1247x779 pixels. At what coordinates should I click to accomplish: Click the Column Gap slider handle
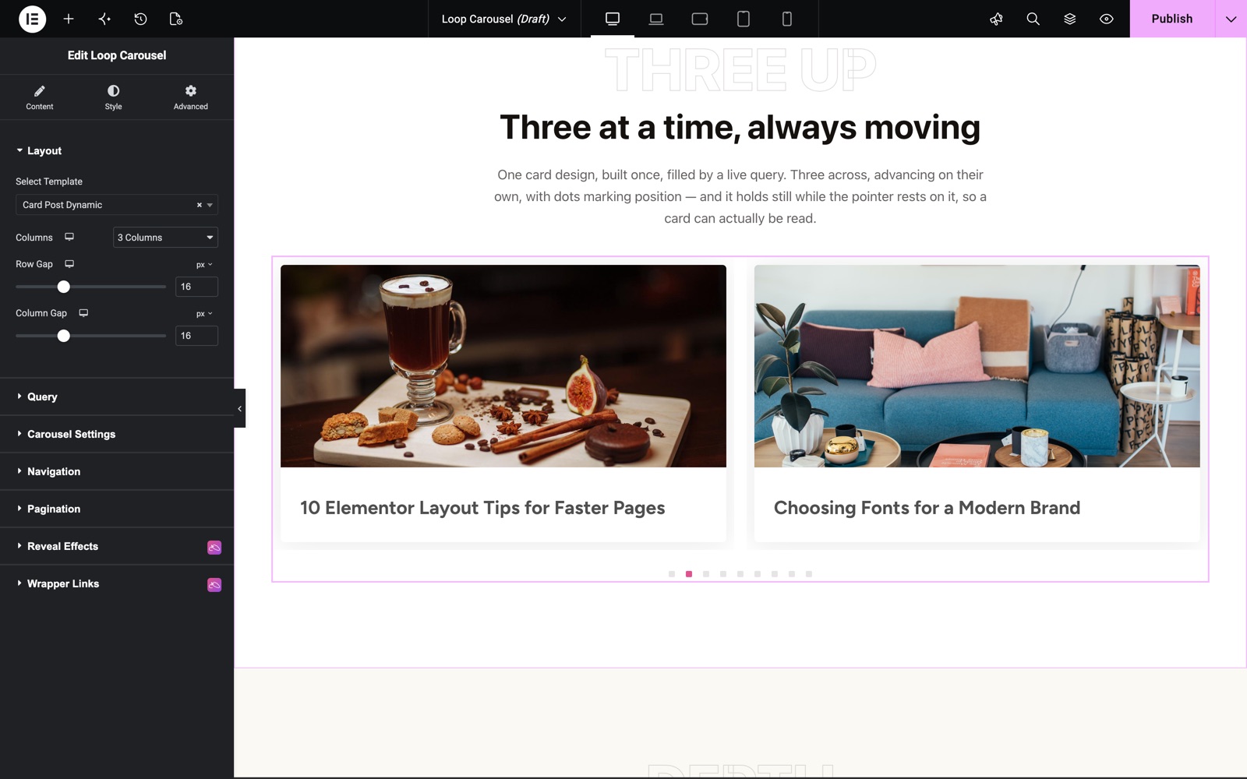[x=64, y=336]
